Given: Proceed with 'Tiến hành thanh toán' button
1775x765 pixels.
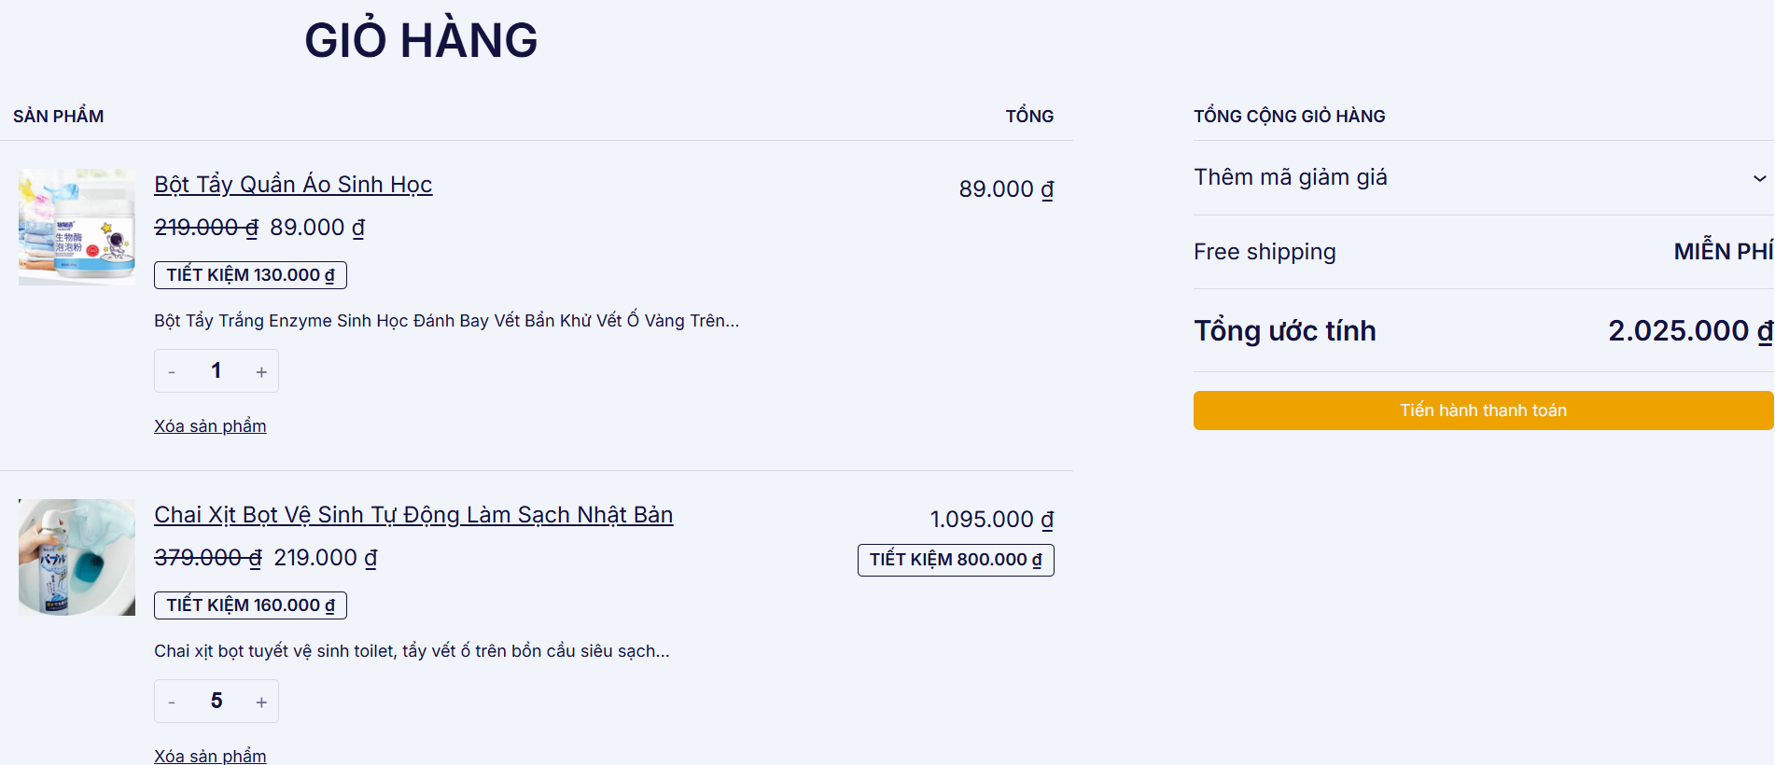Looking at the screenshot, I should pyautogui.click(x=1482, y=410).
